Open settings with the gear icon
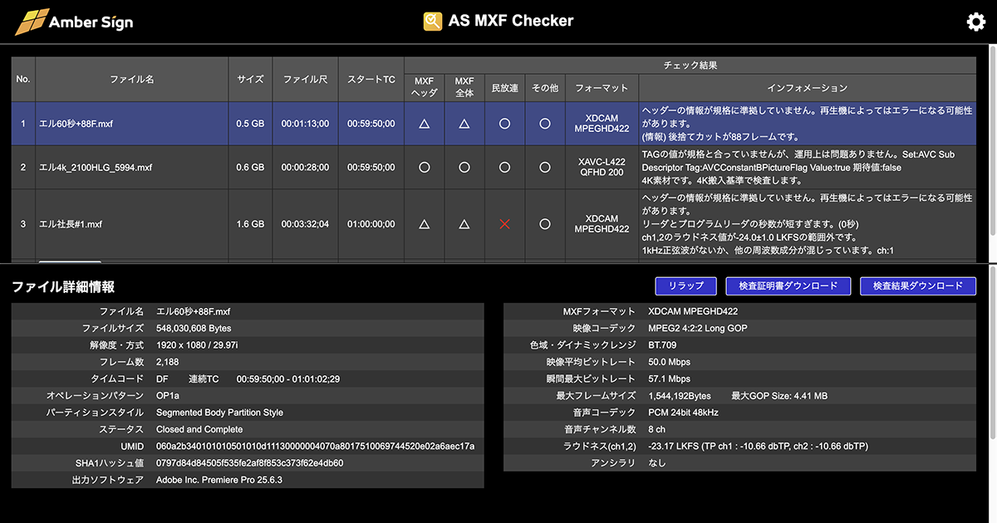Image resolution: width=997 pixels, height=523 pixels. [975, 22]
